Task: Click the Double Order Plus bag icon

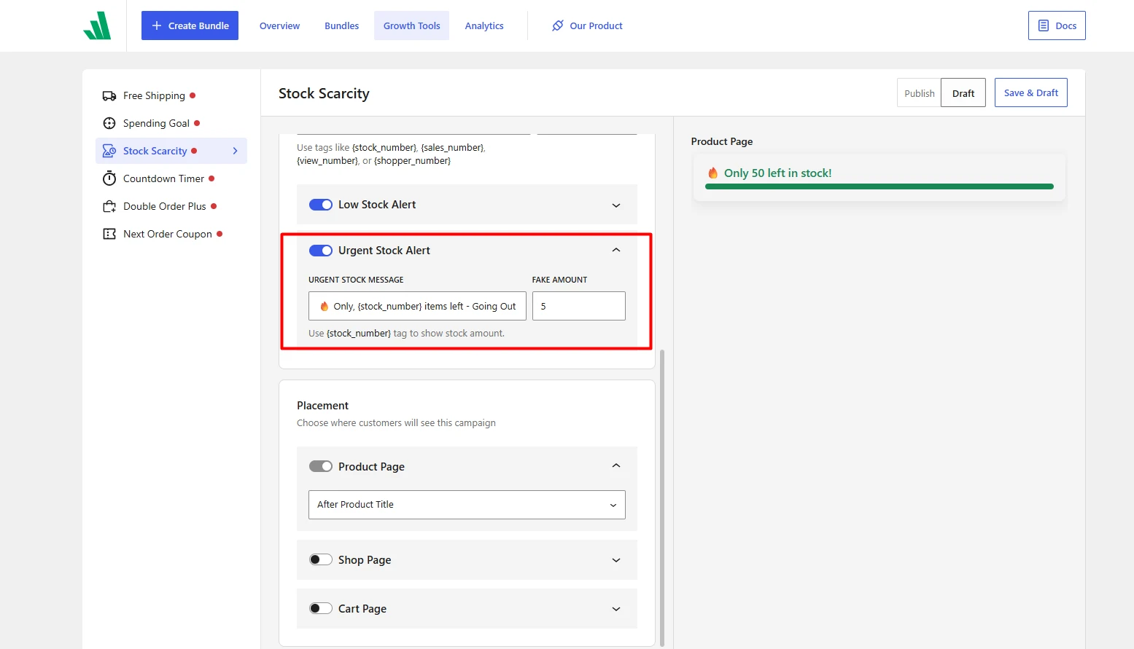Action: tap(109, 206)
